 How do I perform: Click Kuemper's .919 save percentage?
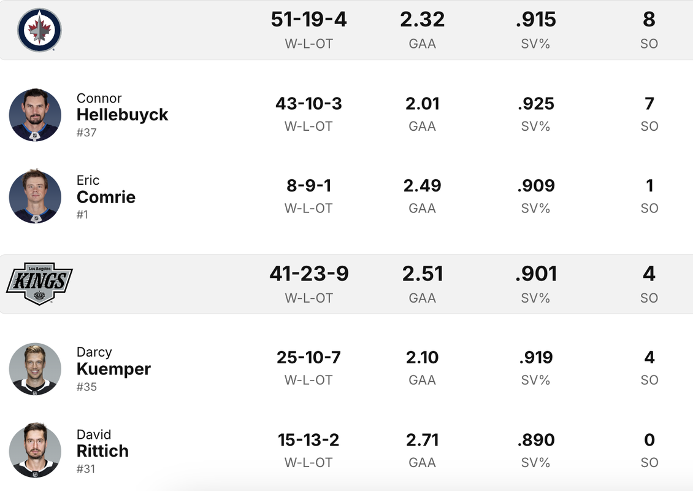coord(535,357)
